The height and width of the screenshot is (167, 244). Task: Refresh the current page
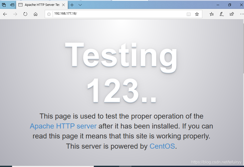point(25,14)
